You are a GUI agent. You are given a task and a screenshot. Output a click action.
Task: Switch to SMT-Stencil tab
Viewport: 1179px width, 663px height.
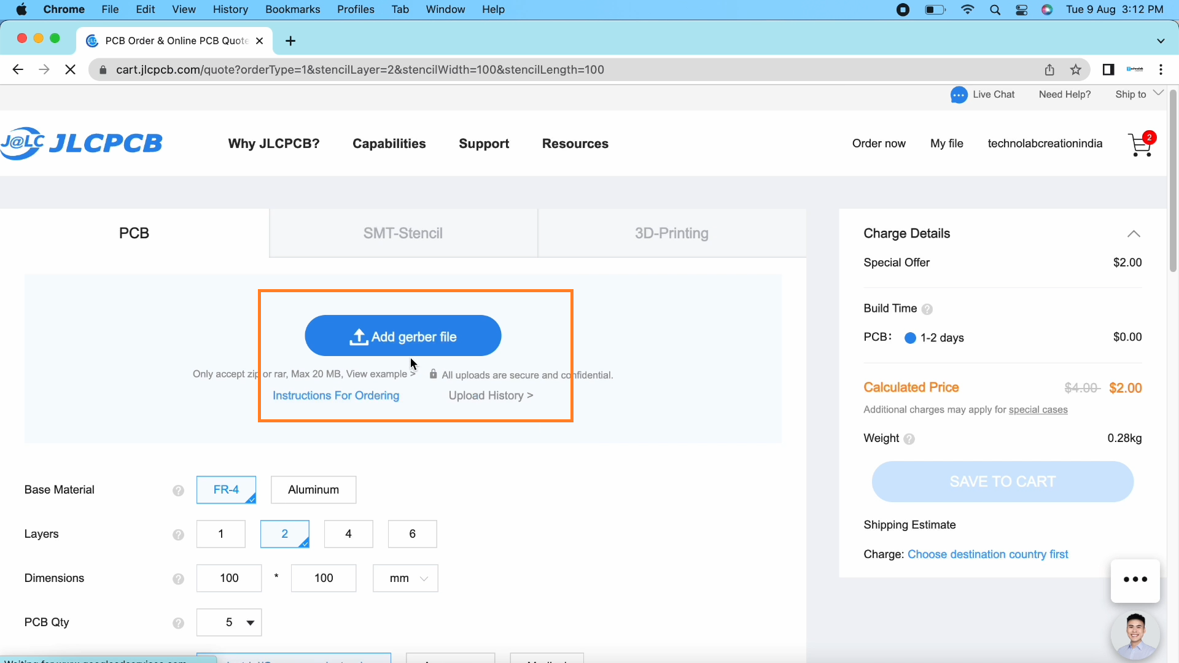(x=403, y=233)
